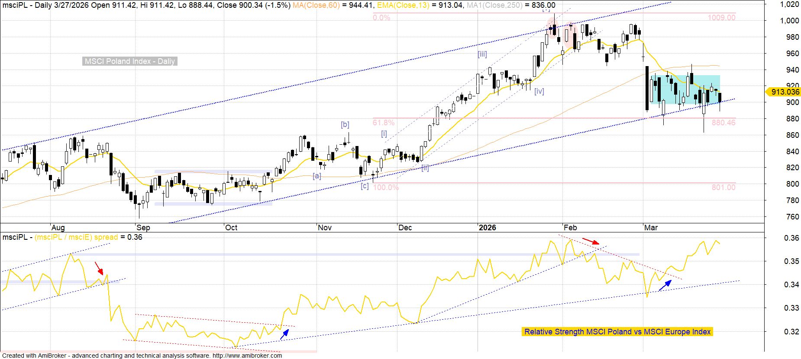This screenshot has width=801, height=359.
Task: Select the [iv] wave label
Action: [x=539, y=91]
